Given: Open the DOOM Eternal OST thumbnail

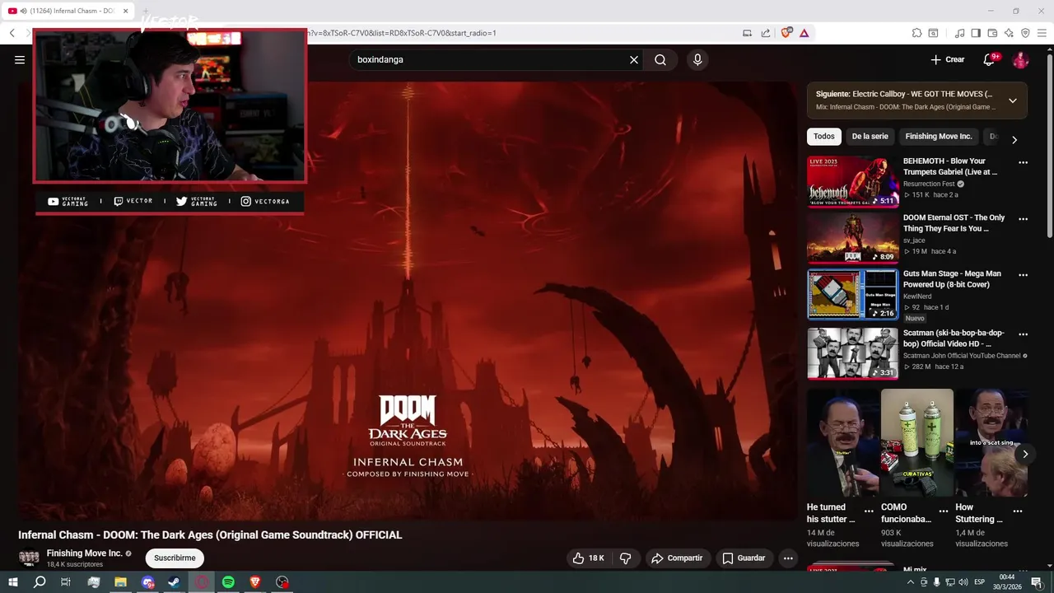Looking at the screenshot, I should [x=852, y=238].
